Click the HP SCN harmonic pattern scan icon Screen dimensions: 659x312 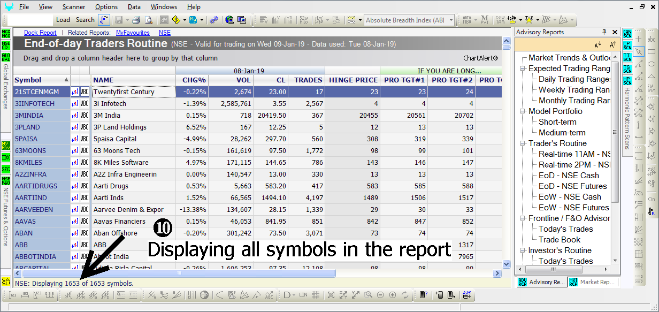(x=627, y=80)
